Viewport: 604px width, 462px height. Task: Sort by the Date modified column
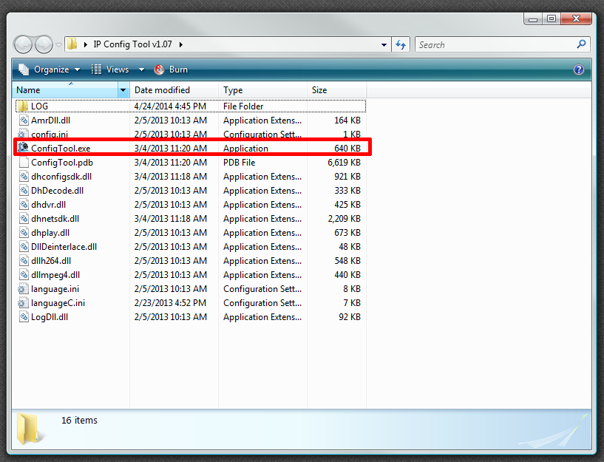click(162, 90)
